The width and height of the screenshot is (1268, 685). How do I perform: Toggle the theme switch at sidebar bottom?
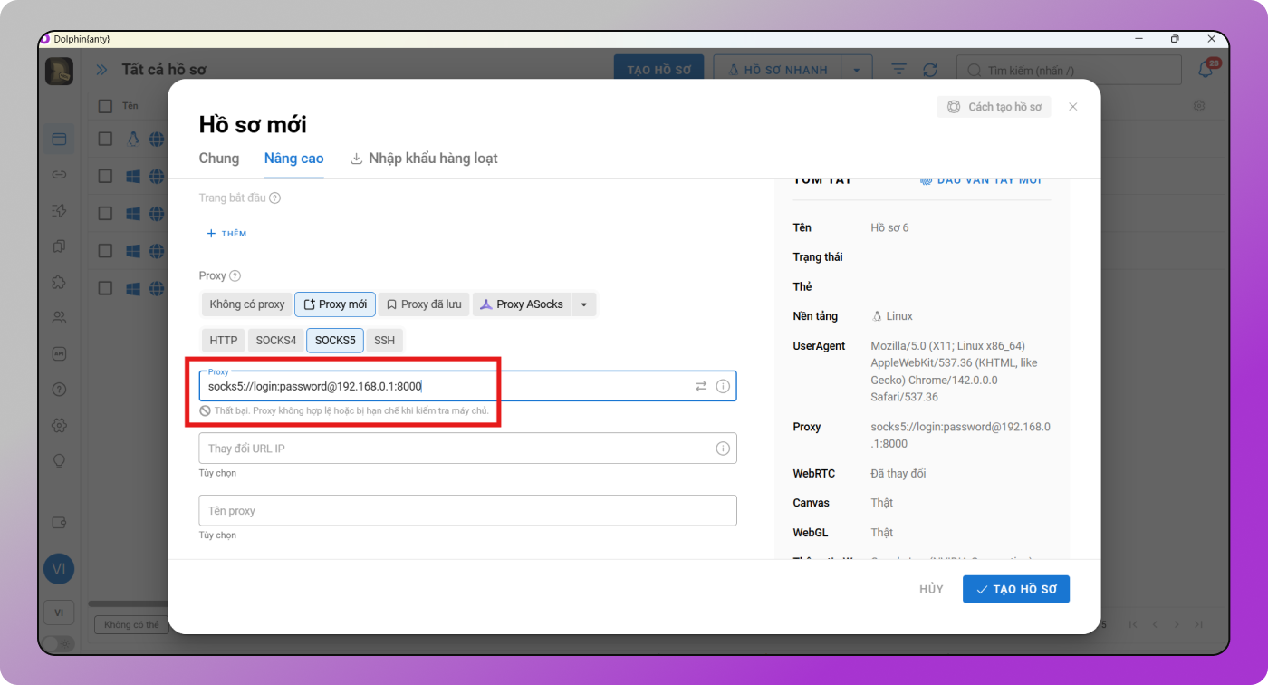[58, 643]
